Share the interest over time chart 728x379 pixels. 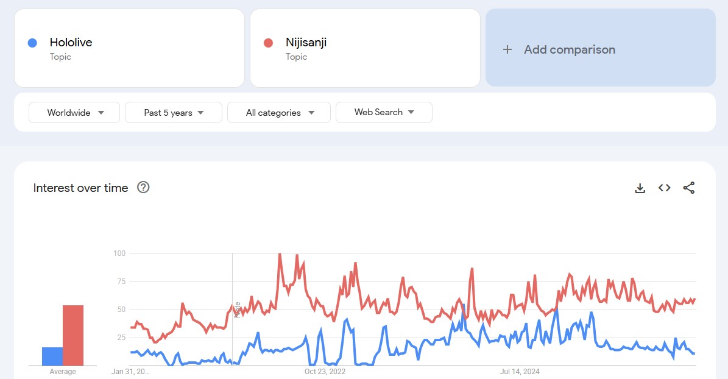click(x=688, y=188)
